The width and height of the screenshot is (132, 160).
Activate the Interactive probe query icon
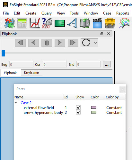coord(47,23)
